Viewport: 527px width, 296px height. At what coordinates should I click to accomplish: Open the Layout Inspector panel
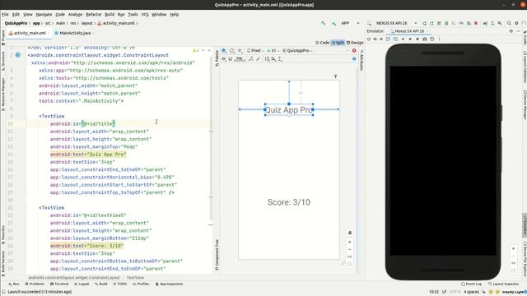[x=503, y=284]
